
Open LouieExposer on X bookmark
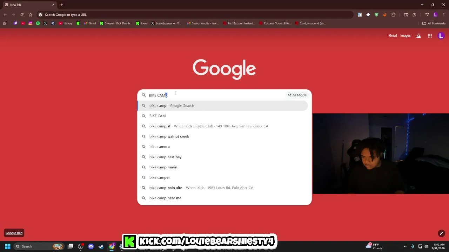click(166, 23)
